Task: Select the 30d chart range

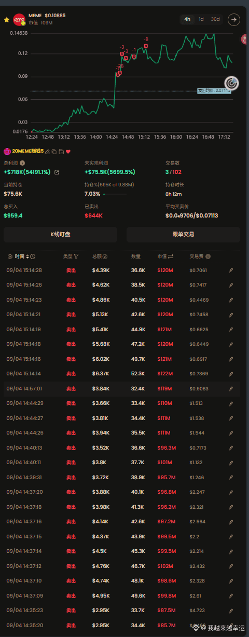Action: click(215, 19)
